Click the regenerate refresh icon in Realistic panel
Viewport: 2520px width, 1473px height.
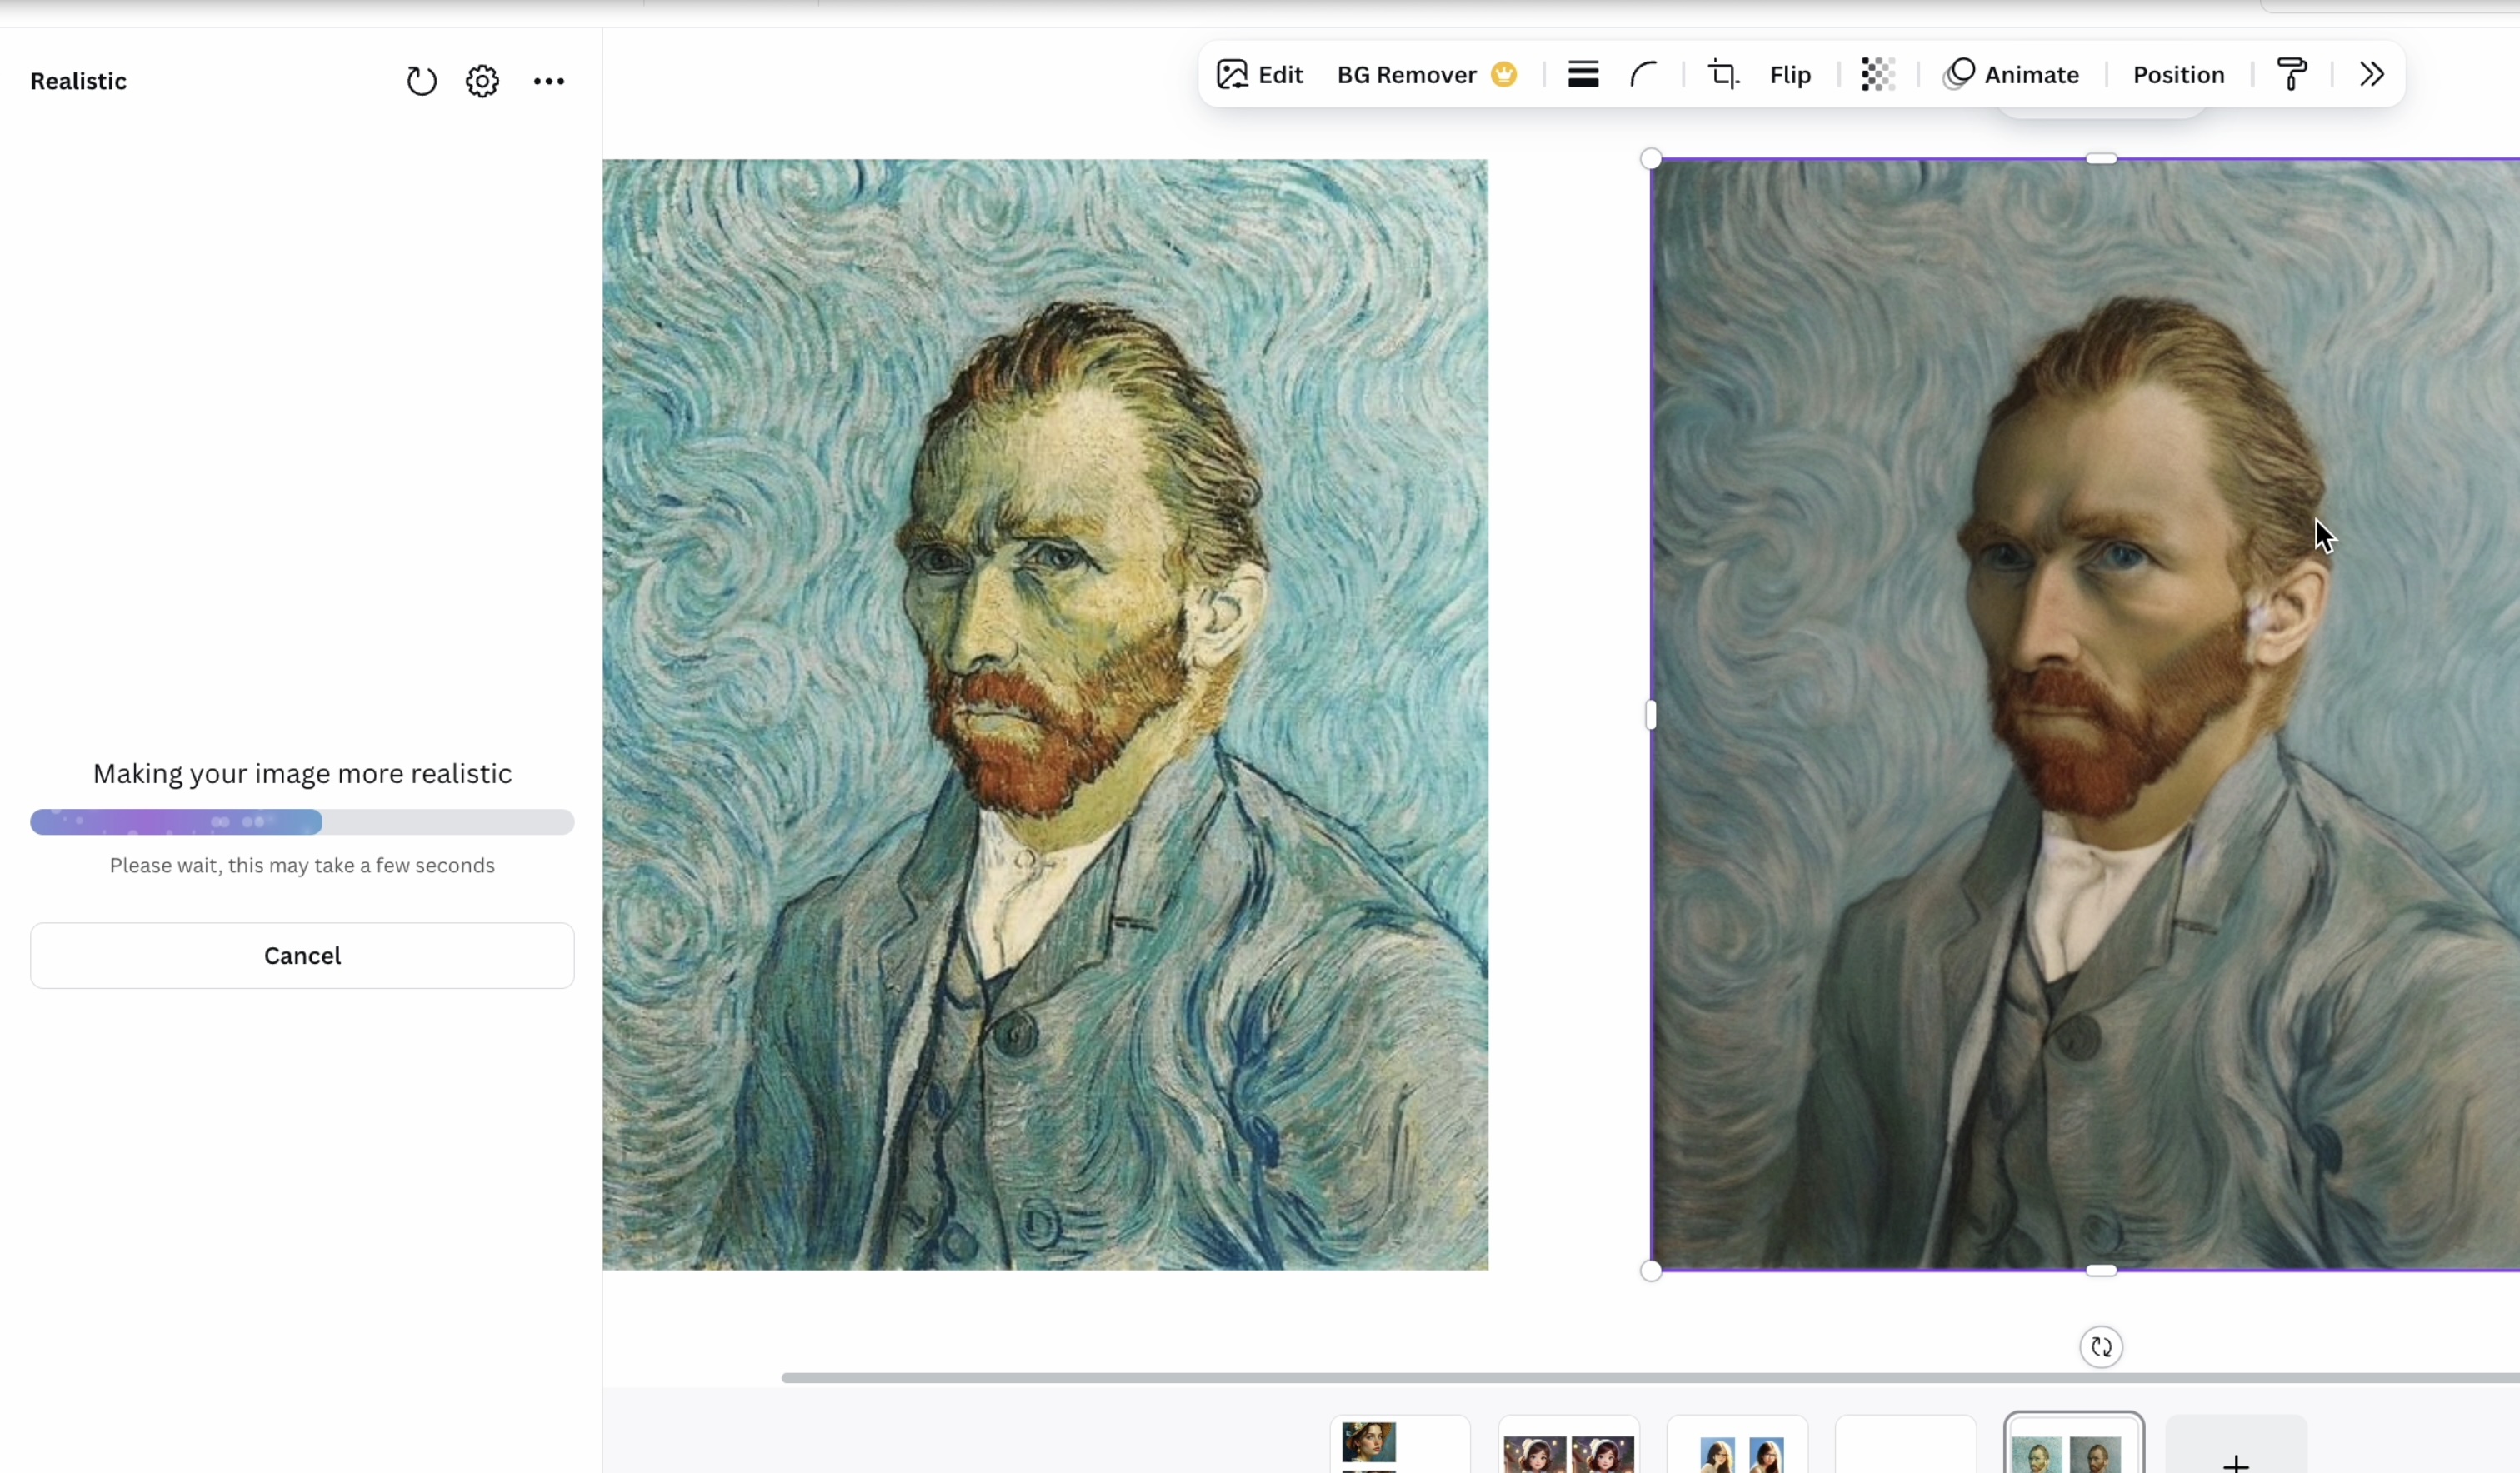click(x=421, y=81)
